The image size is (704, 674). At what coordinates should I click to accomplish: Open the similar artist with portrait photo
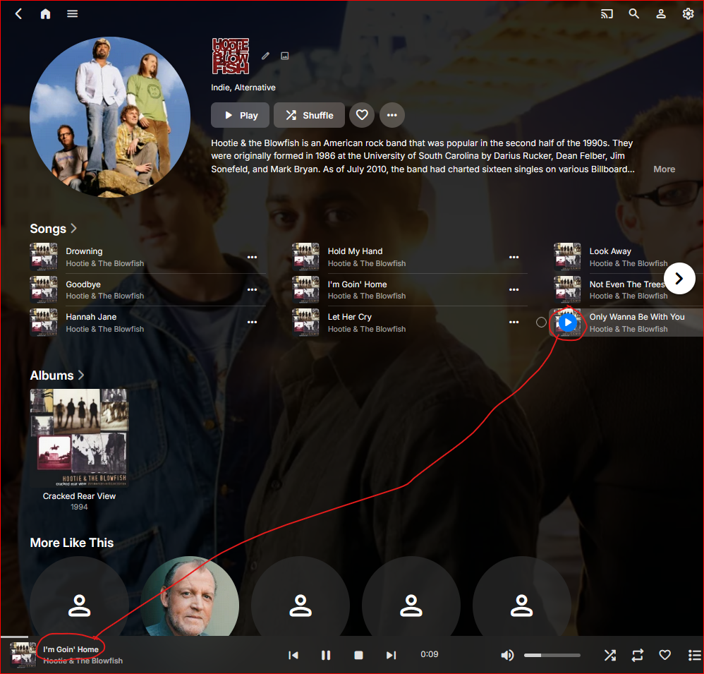tap(190, 598)
